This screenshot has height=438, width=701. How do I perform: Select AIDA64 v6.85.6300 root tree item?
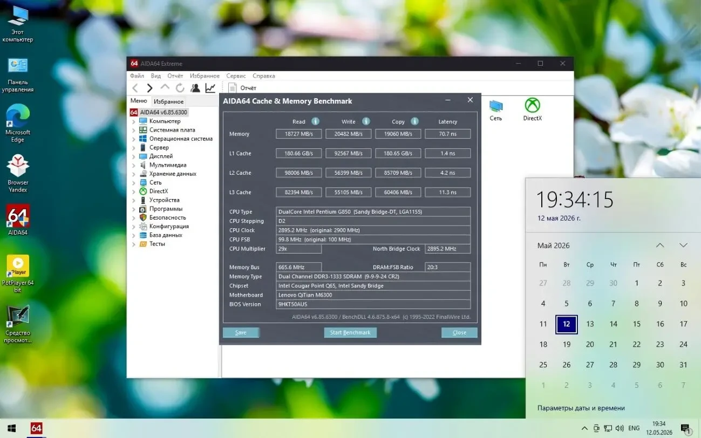[x=158, y=112]
